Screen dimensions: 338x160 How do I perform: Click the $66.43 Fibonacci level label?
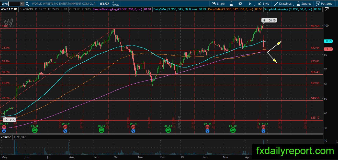point(315,72)
